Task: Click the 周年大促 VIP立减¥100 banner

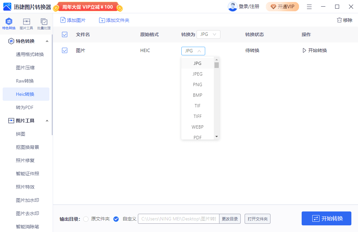Action: click(x=88, y=7)
